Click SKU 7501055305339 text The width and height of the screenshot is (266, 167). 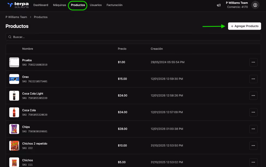35,98
